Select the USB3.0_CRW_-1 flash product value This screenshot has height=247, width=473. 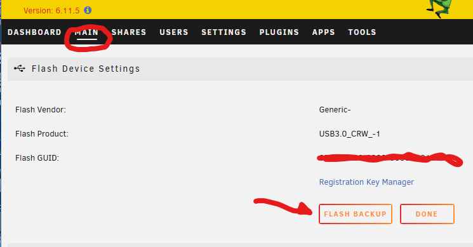click(x=350, y=134)
